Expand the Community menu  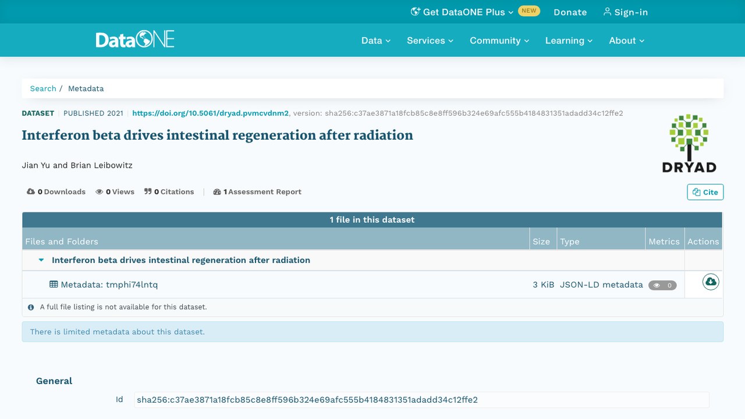(499, 40)
